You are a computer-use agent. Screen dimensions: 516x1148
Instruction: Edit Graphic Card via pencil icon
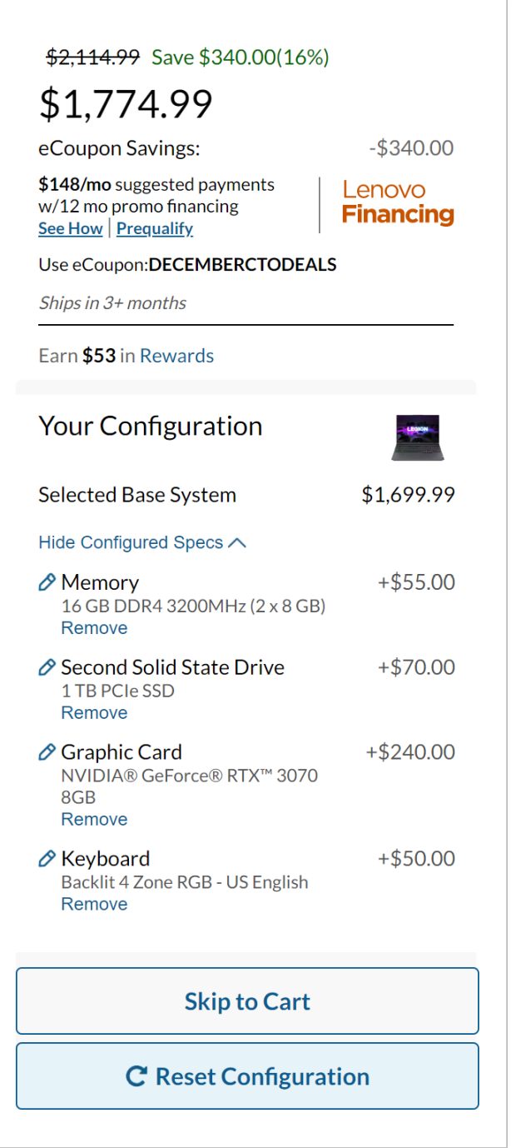47,752
